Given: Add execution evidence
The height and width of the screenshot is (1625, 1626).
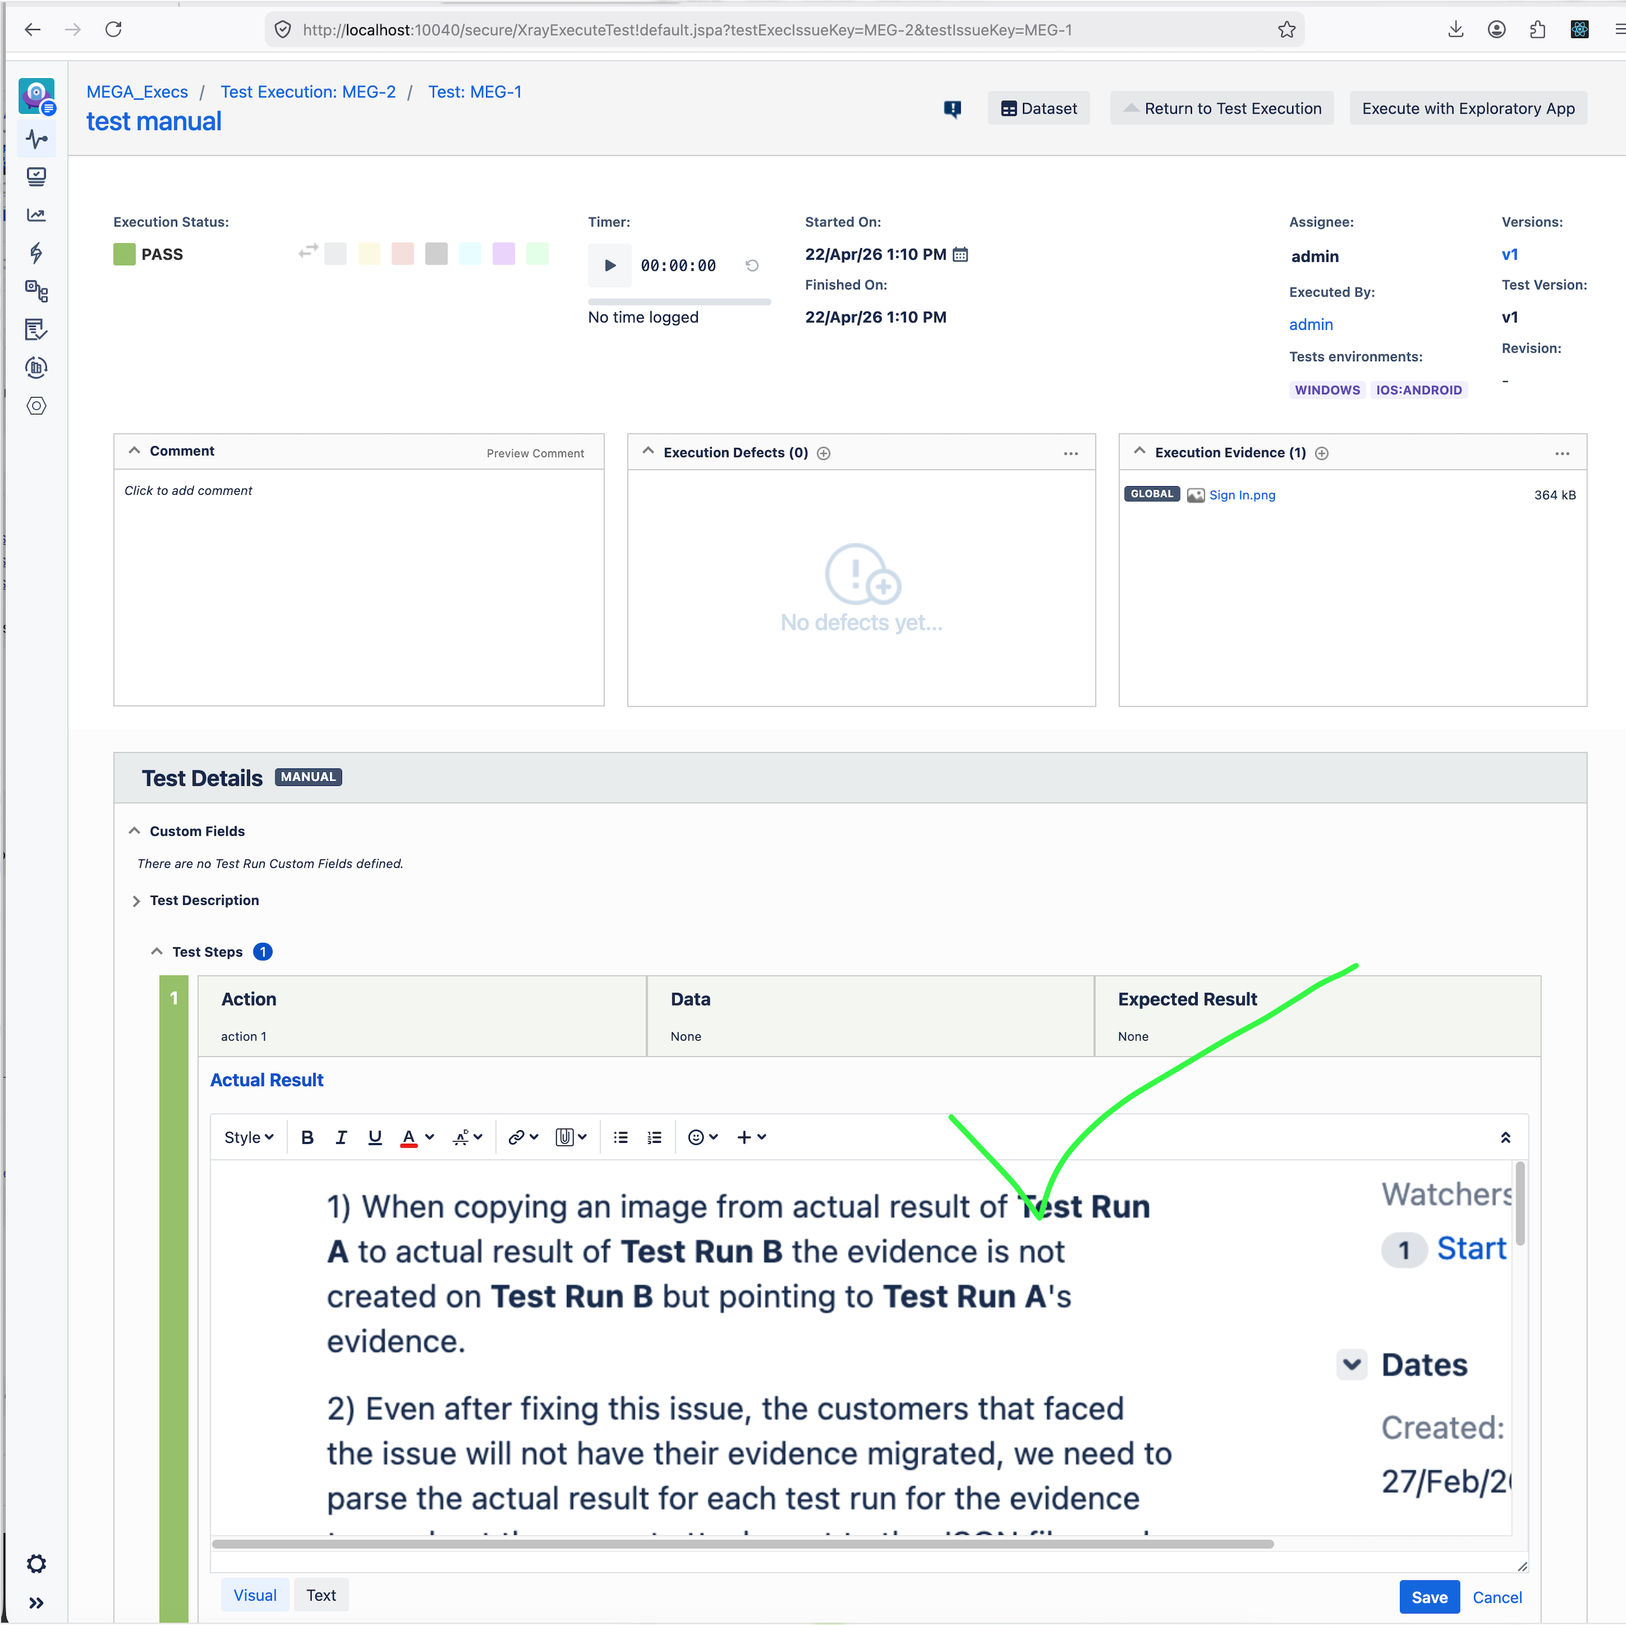Looking at the screenshot, I should click(x=1322, y=454).
